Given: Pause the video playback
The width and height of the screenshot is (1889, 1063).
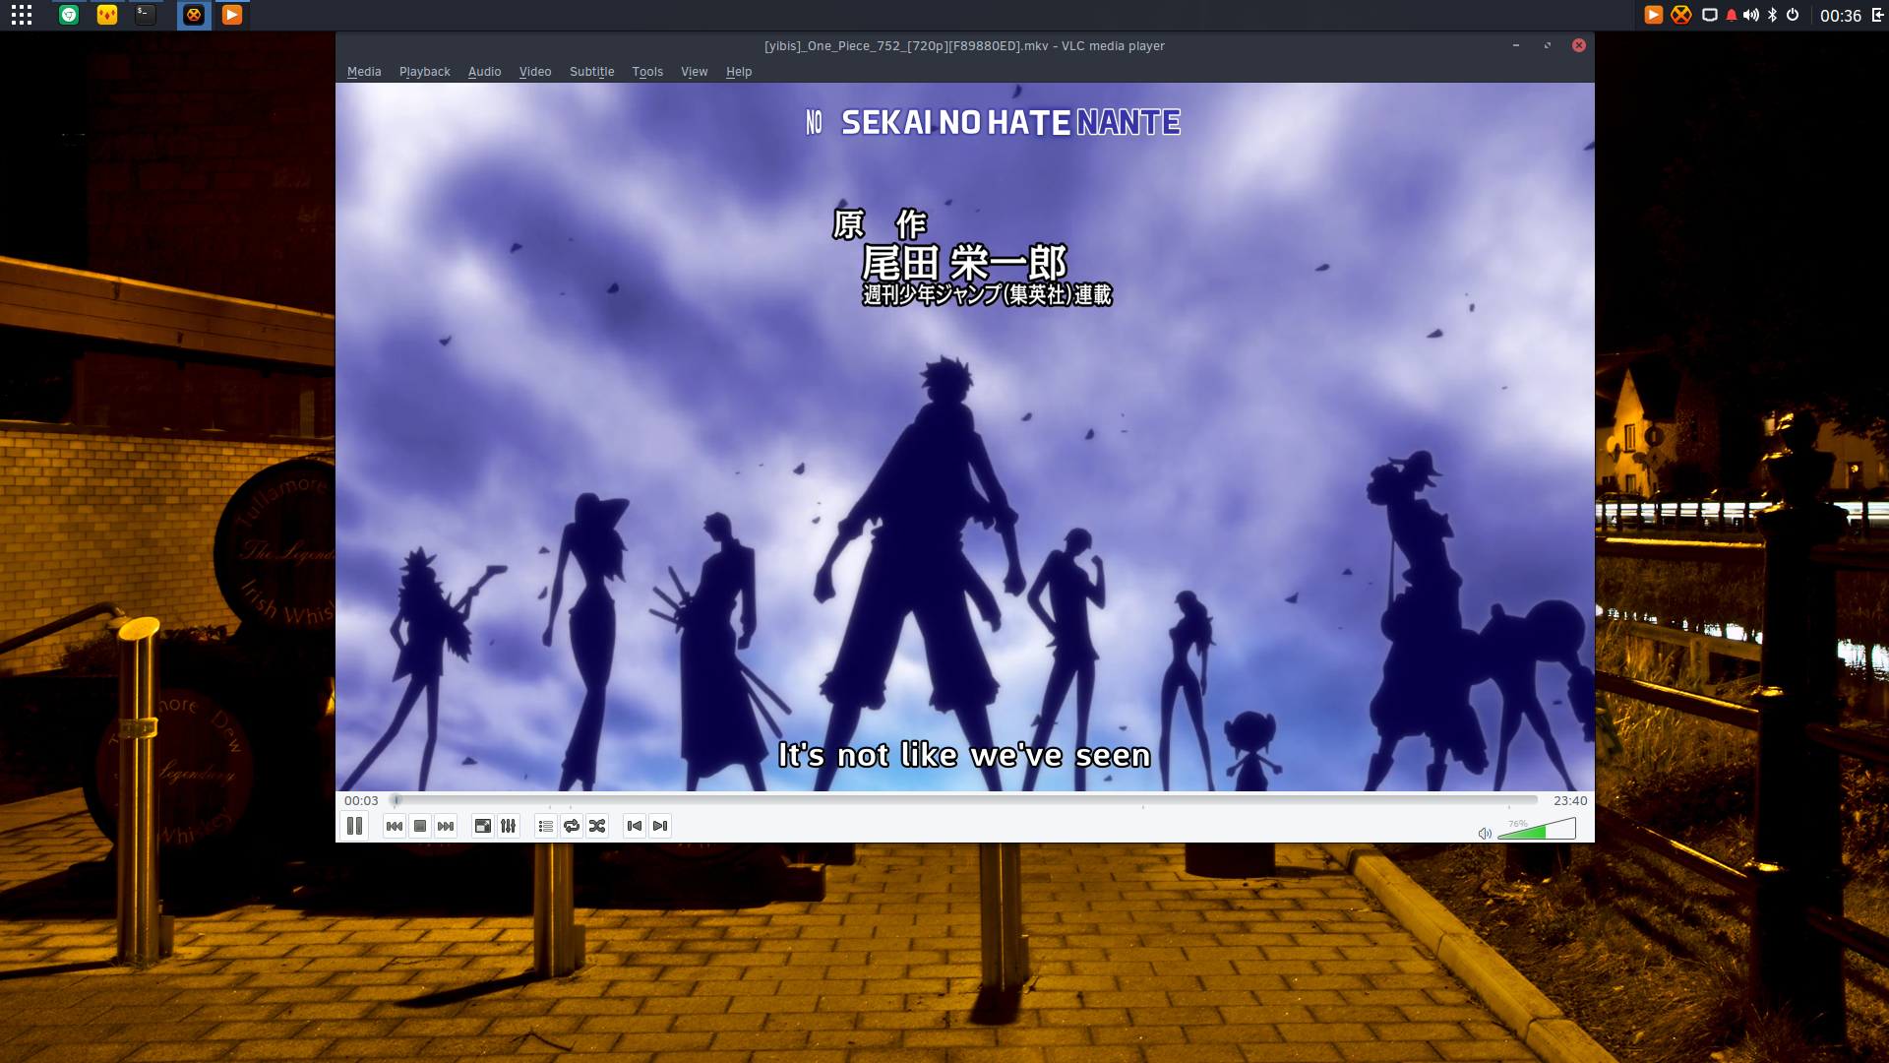Looking at the screenshot, I should click(x=355, y=826).
